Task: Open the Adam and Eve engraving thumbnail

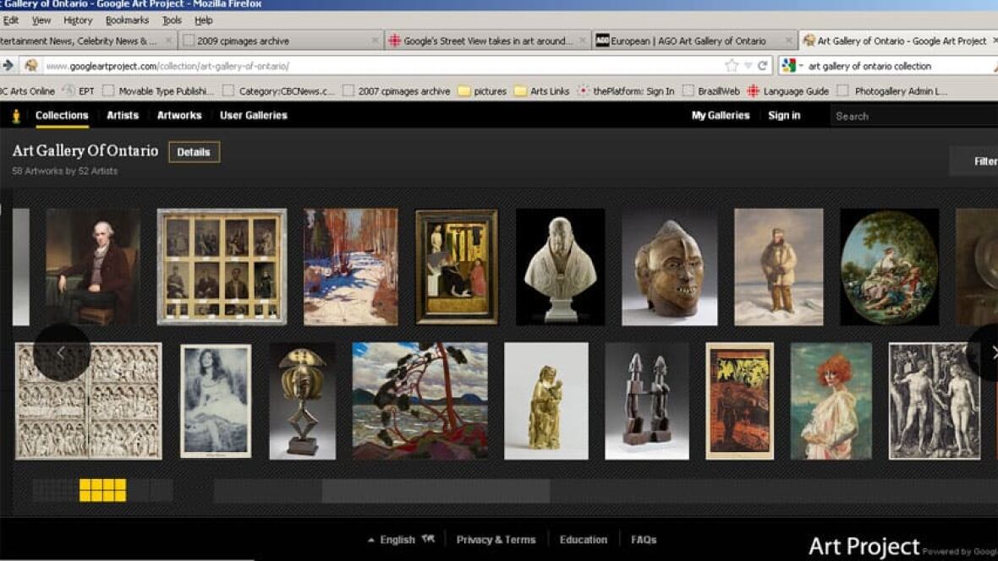Action: click(935, 400)
